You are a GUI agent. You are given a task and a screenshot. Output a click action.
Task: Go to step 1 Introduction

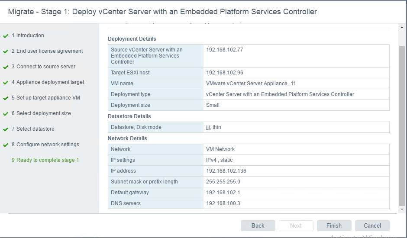(x=28, y=35)
